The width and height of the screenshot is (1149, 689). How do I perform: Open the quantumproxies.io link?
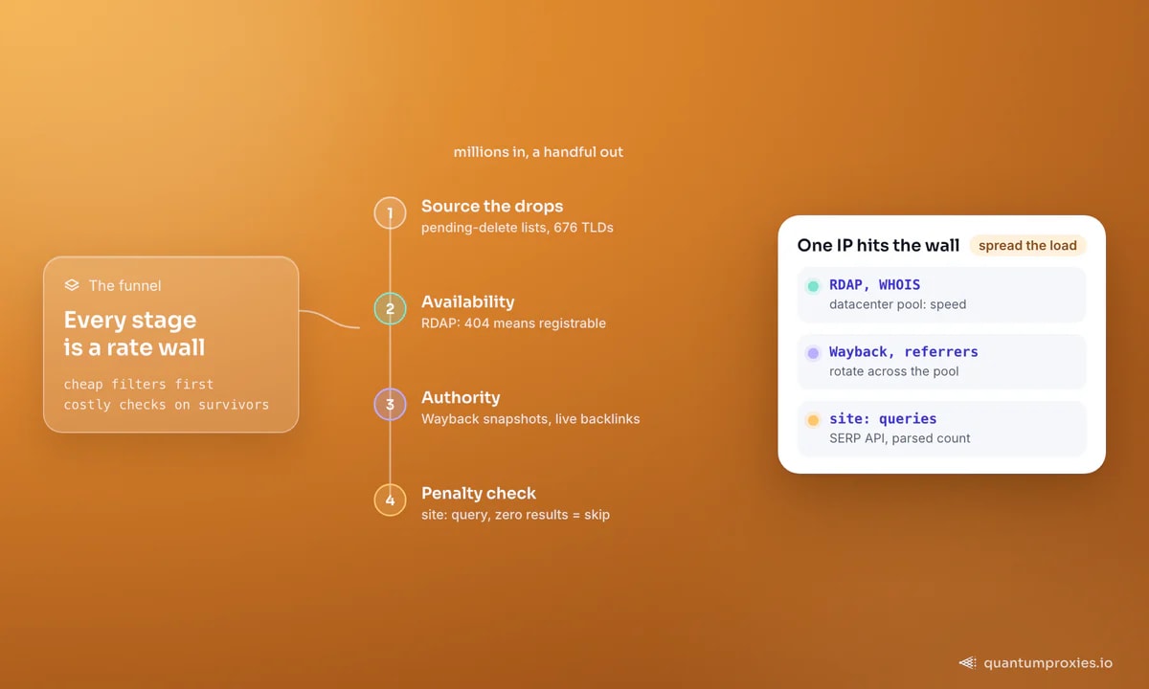(1047, 662)
